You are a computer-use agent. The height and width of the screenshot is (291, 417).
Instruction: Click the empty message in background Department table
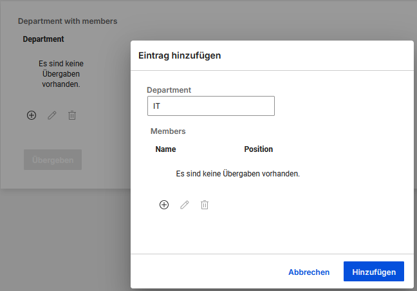60,74
